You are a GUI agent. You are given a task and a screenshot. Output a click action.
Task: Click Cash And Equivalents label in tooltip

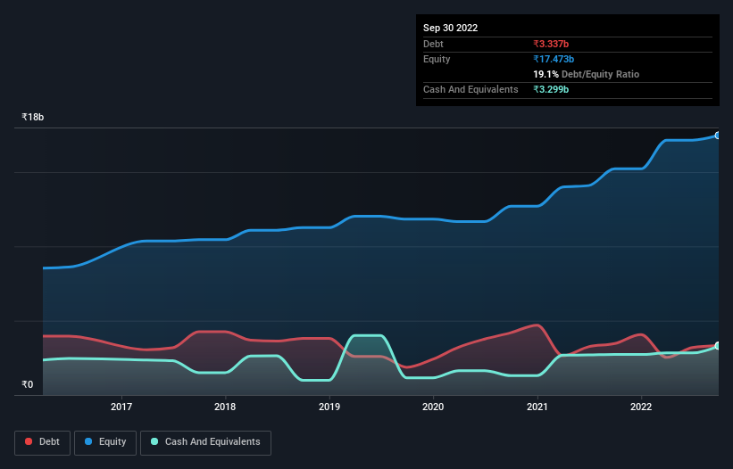pos(471,89)
